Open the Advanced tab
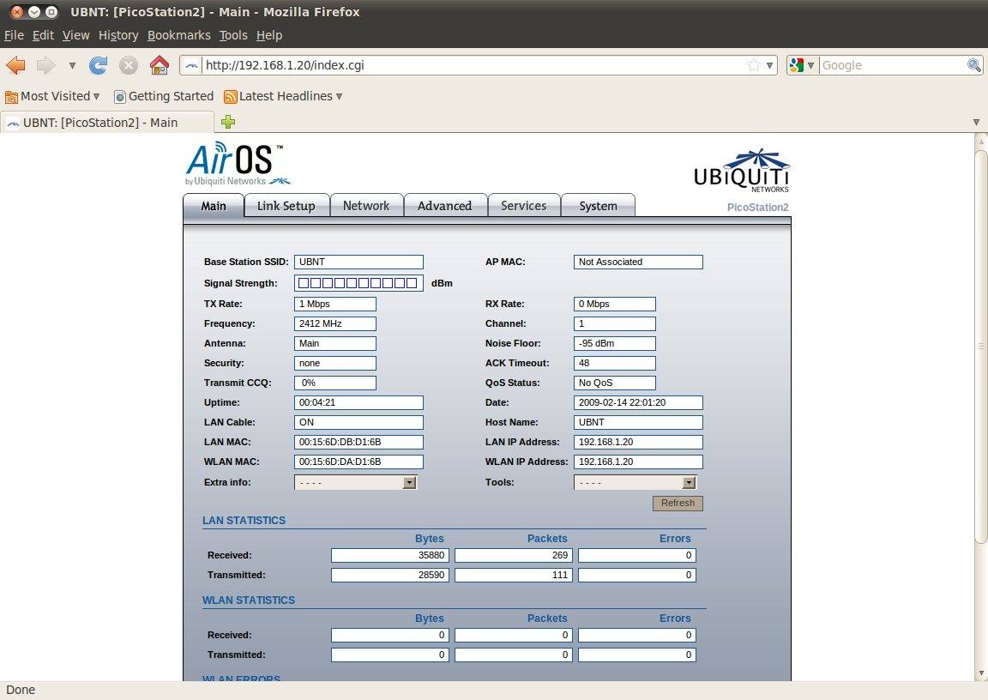Image resolution: width=988 pixels, height=700 pixels. [x=444, y=206]
